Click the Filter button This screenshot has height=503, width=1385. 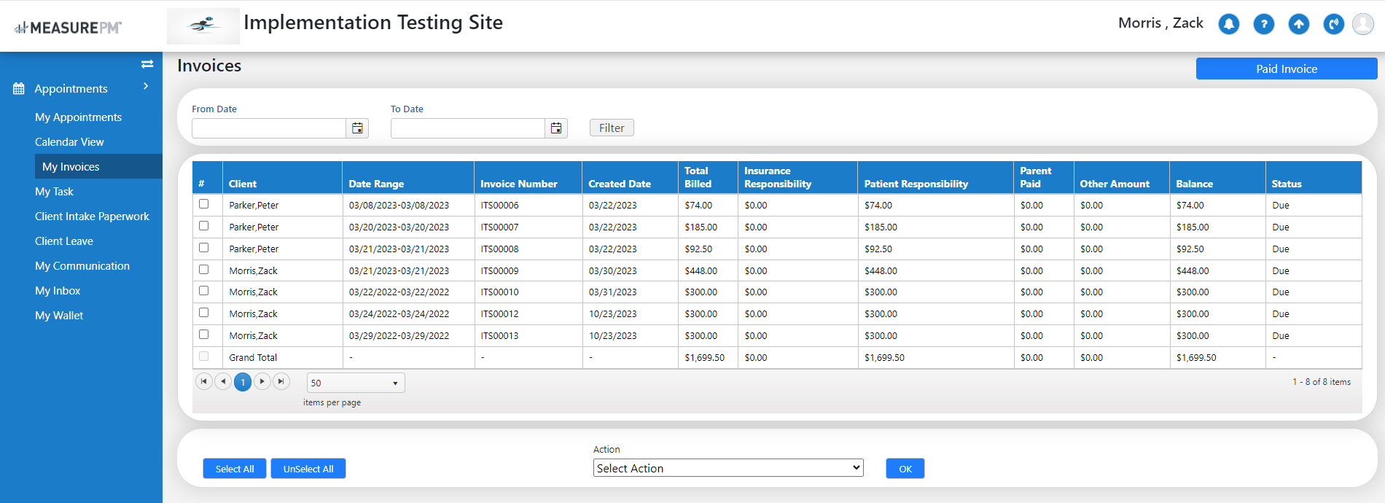pyautogui.click(x=612, y=128)
